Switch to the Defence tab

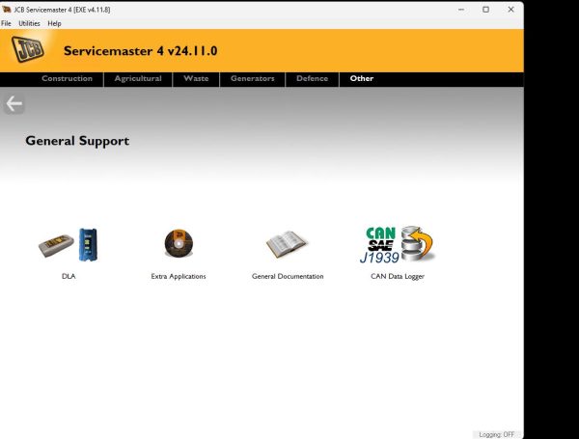point(312,78)
